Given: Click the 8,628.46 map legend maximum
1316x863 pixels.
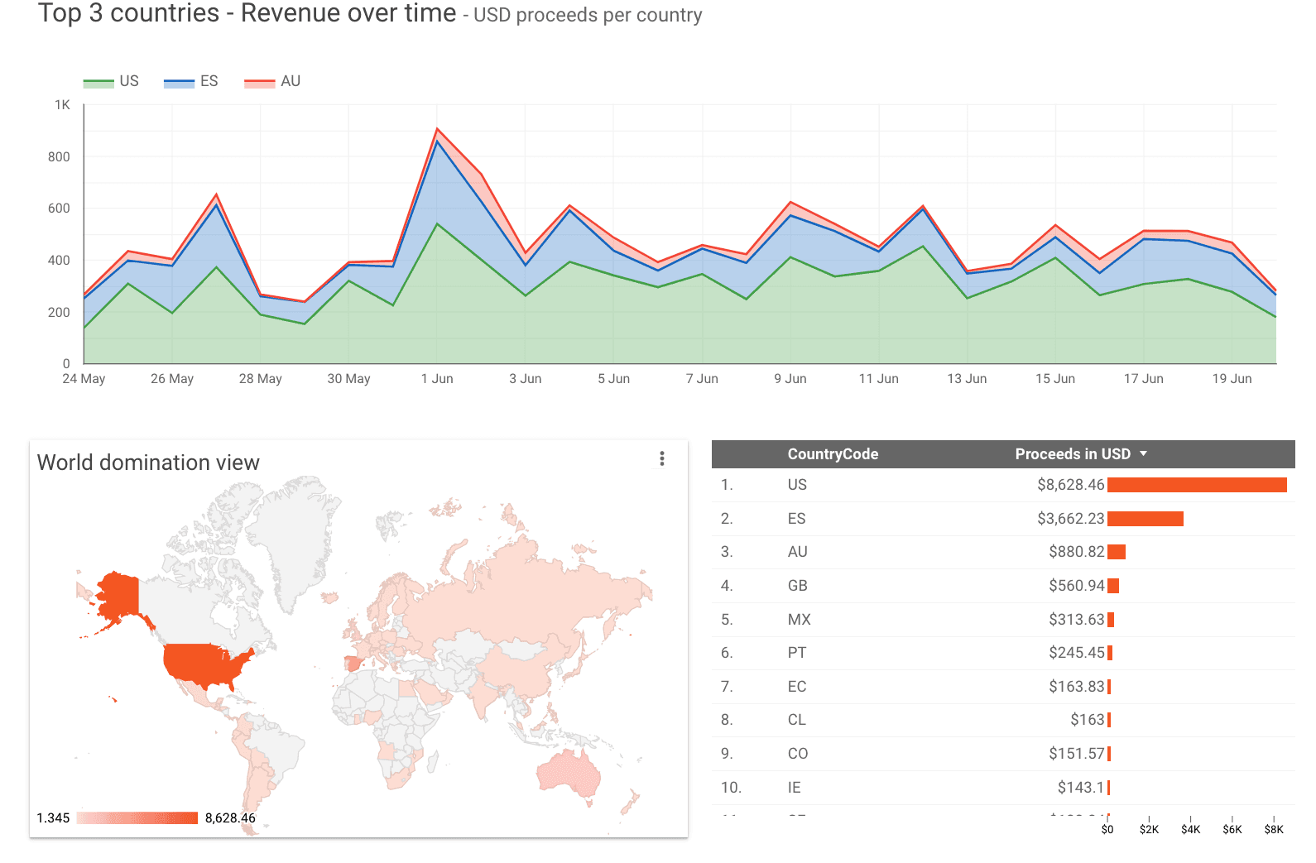Looking at the screenshot, I should [230, 818].
